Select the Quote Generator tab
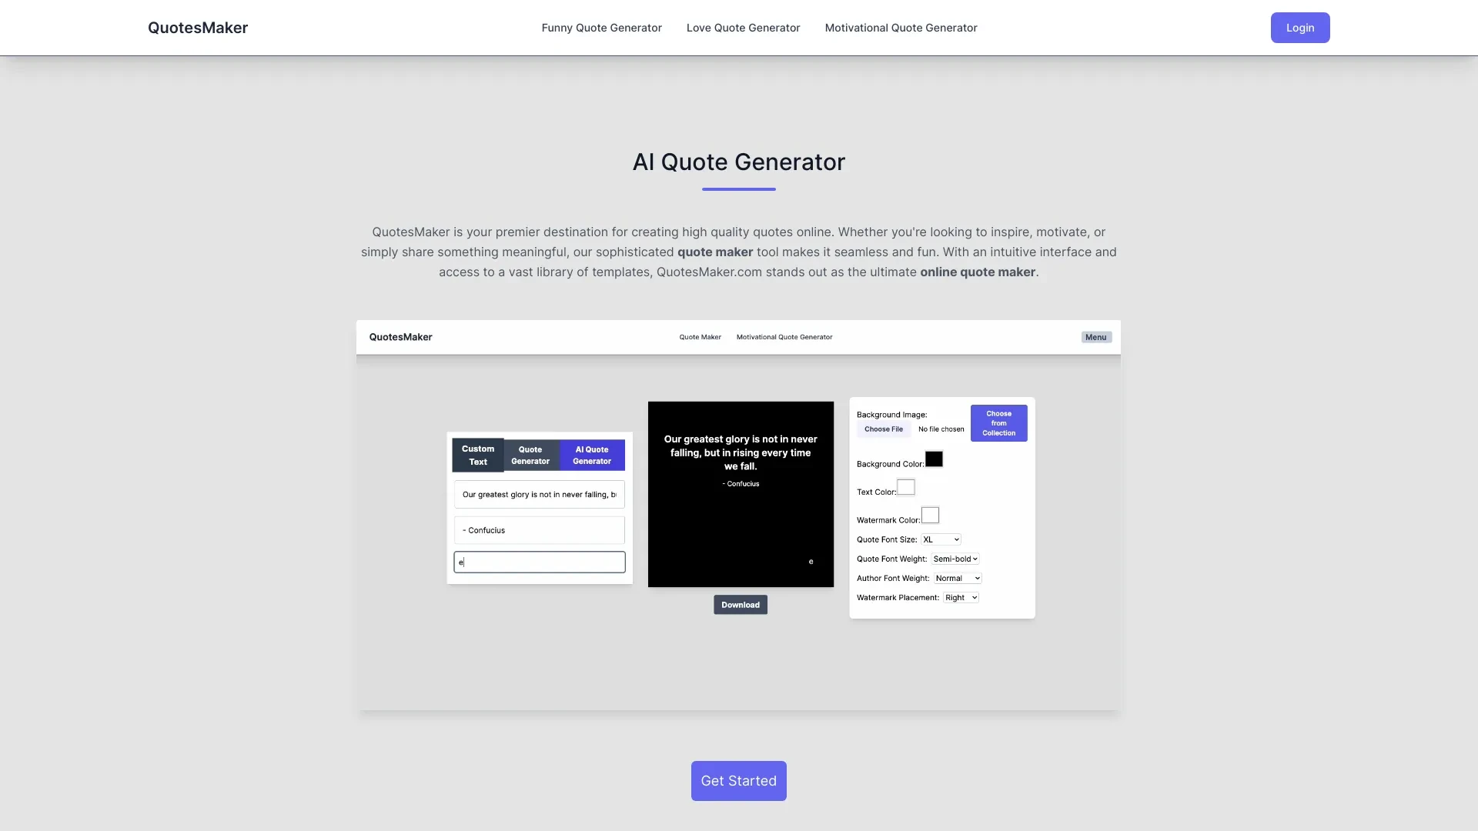The image size is (1478, 831). click(x=530, y=453)
